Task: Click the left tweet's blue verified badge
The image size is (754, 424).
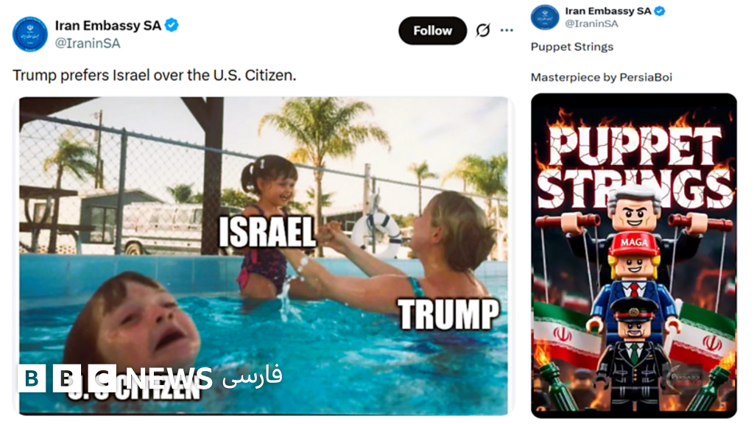Action: [172, 25]
